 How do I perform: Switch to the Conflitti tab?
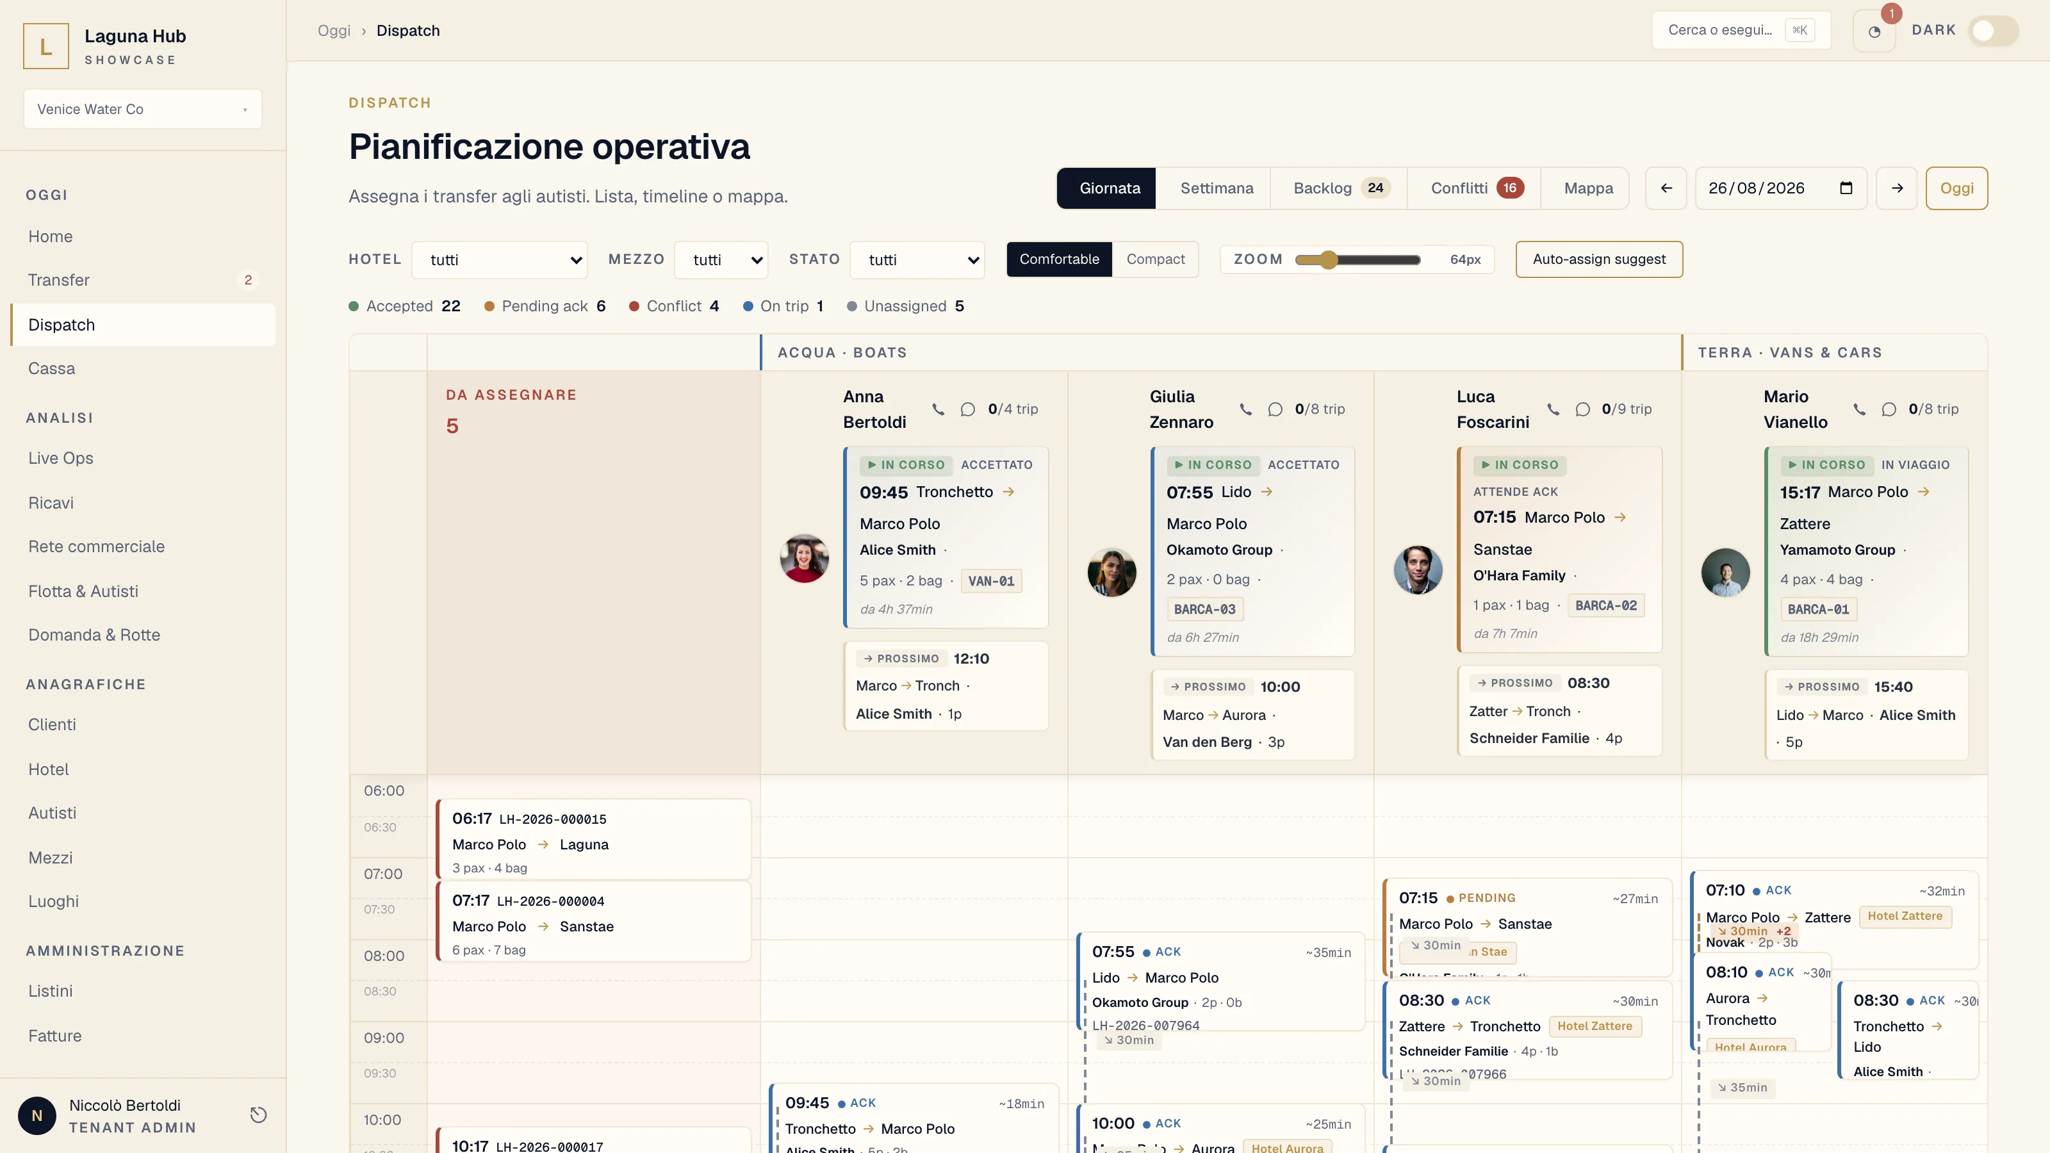1475,188
